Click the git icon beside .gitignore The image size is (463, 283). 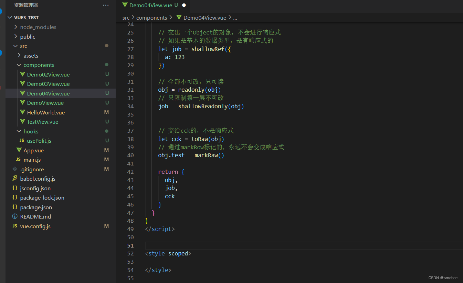pos(15,169)
